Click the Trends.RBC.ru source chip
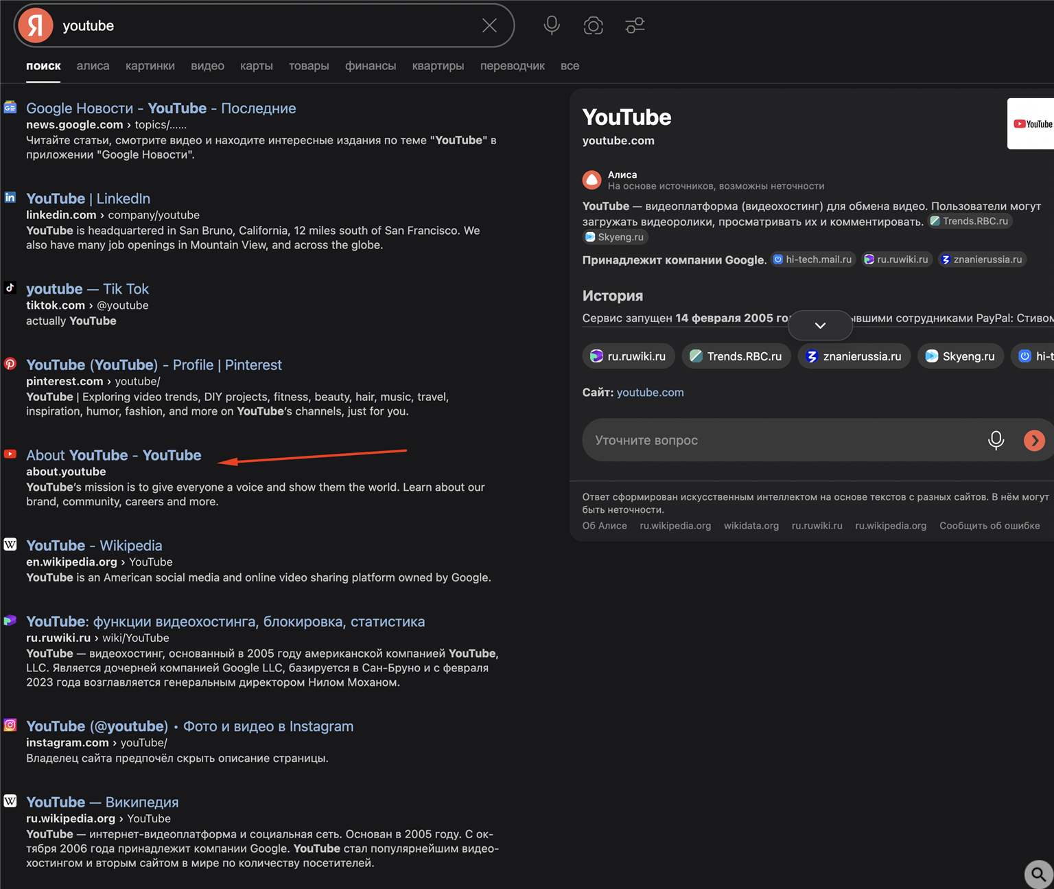This screenshot has height=889, width=1054. 736,356
